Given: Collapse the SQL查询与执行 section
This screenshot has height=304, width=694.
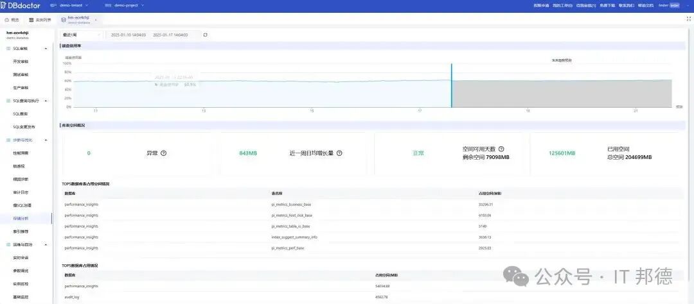Looking at the screenshot, I should (x=46, y=101).
